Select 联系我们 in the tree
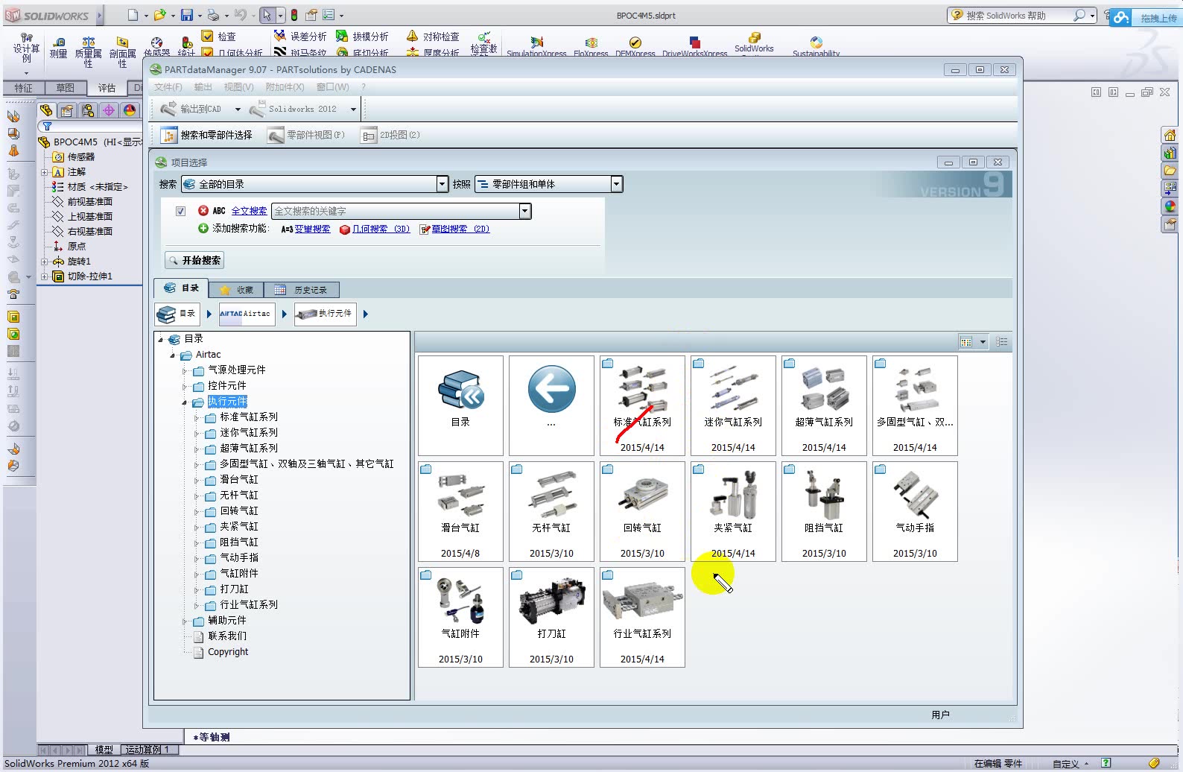1183x772 pixels. point(227,636)
